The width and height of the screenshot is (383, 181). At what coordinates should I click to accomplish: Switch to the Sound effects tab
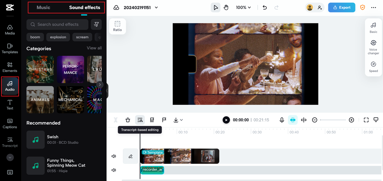click(85, 7)
